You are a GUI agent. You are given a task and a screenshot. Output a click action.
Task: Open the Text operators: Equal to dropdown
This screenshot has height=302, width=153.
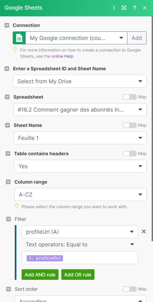pos(80,244)
